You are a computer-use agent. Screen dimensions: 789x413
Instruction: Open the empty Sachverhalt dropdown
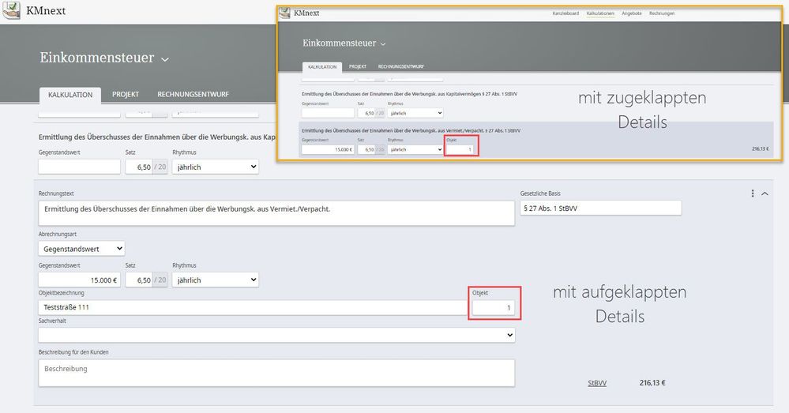(x=276, y=335)
